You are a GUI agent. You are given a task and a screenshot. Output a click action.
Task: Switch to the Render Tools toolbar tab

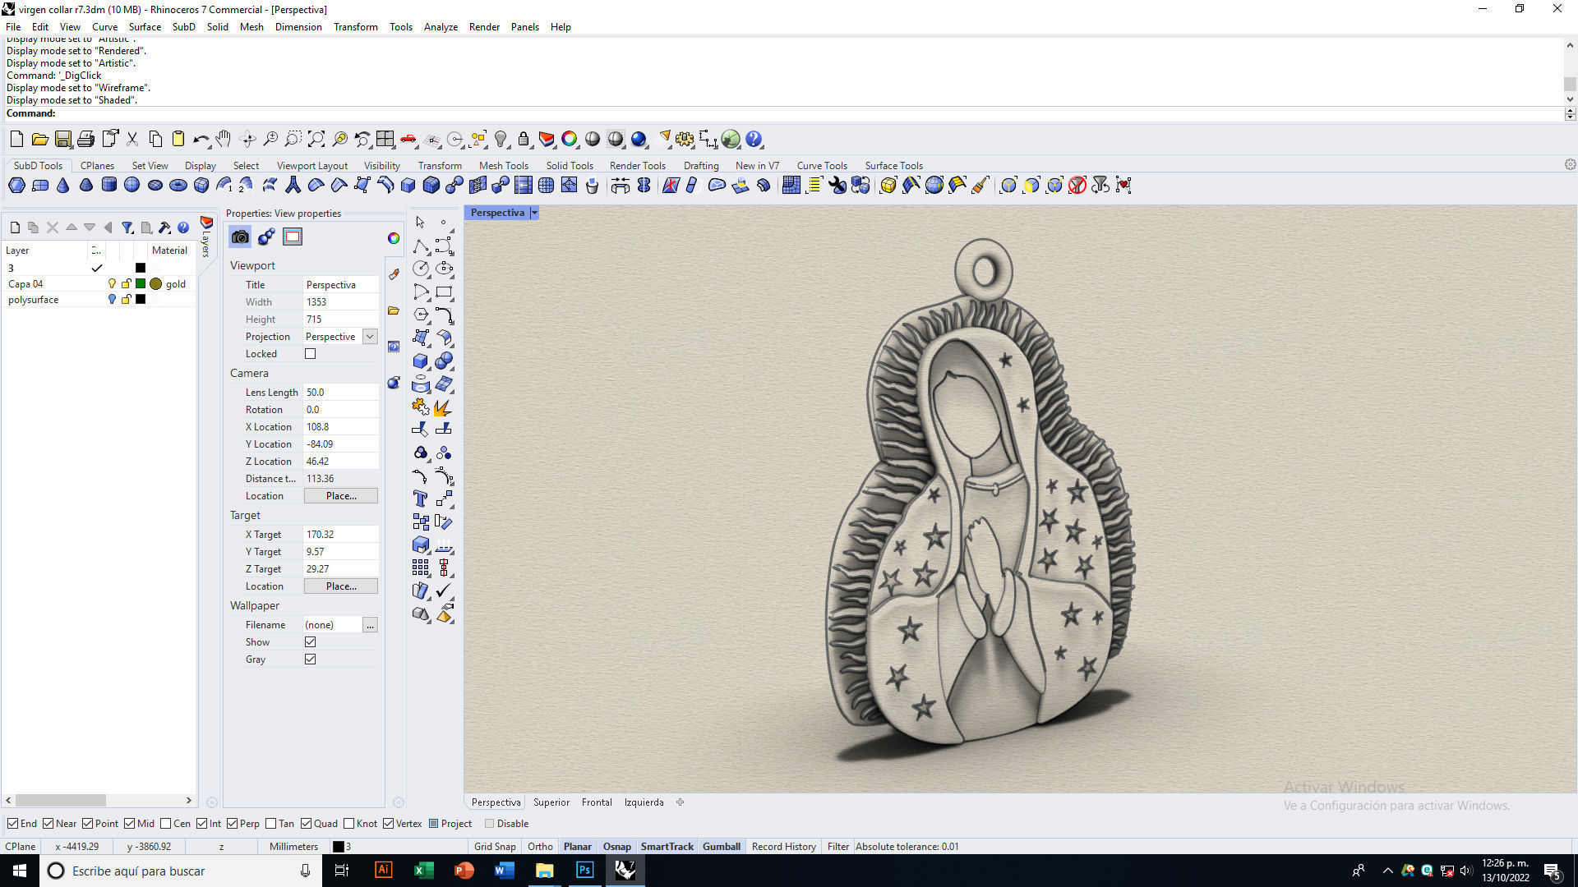[x=637, y=166]
